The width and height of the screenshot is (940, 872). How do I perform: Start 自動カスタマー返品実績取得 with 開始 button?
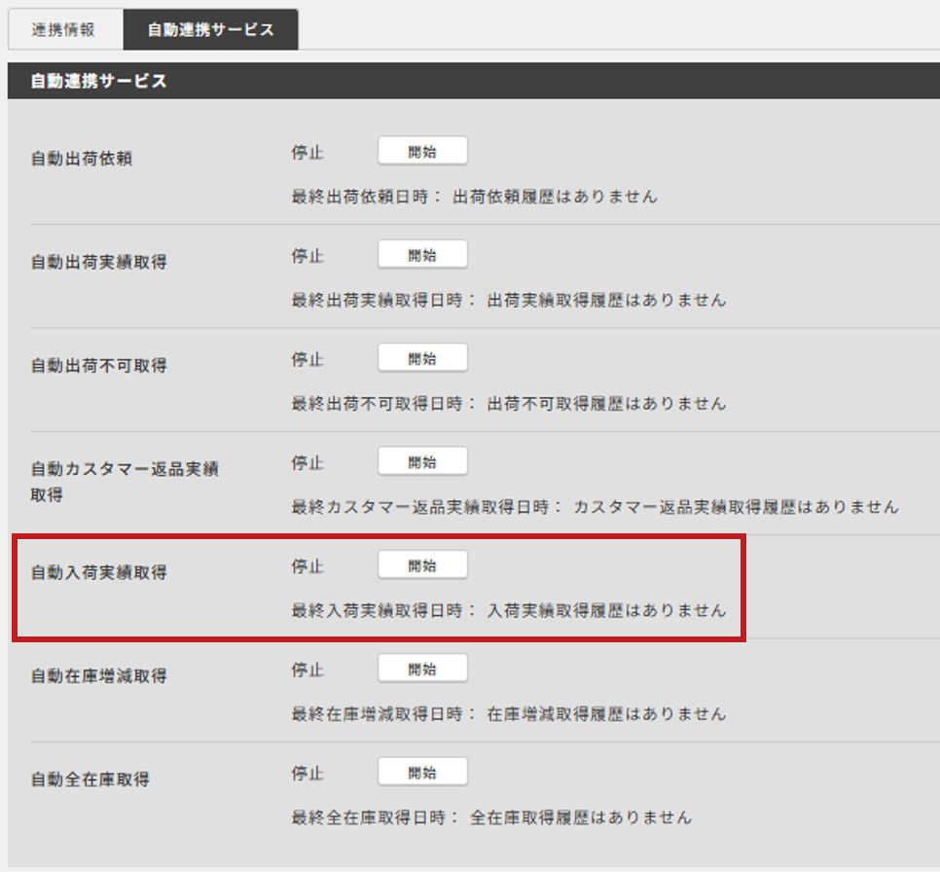point(422,461)
